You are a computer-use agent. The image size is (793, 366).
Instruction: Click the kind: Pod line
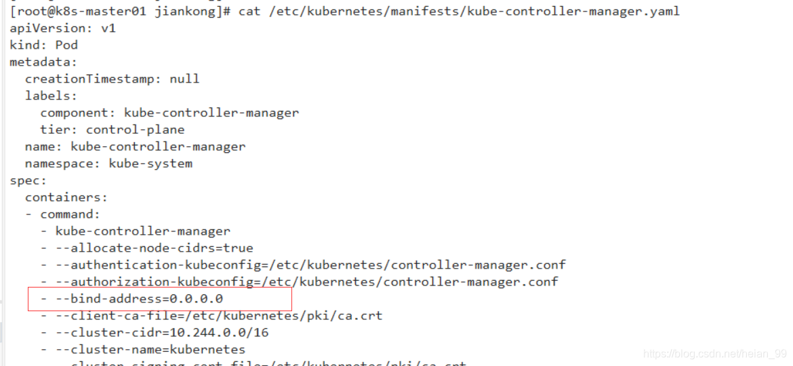pyautogui.click(x=43, y=45)
